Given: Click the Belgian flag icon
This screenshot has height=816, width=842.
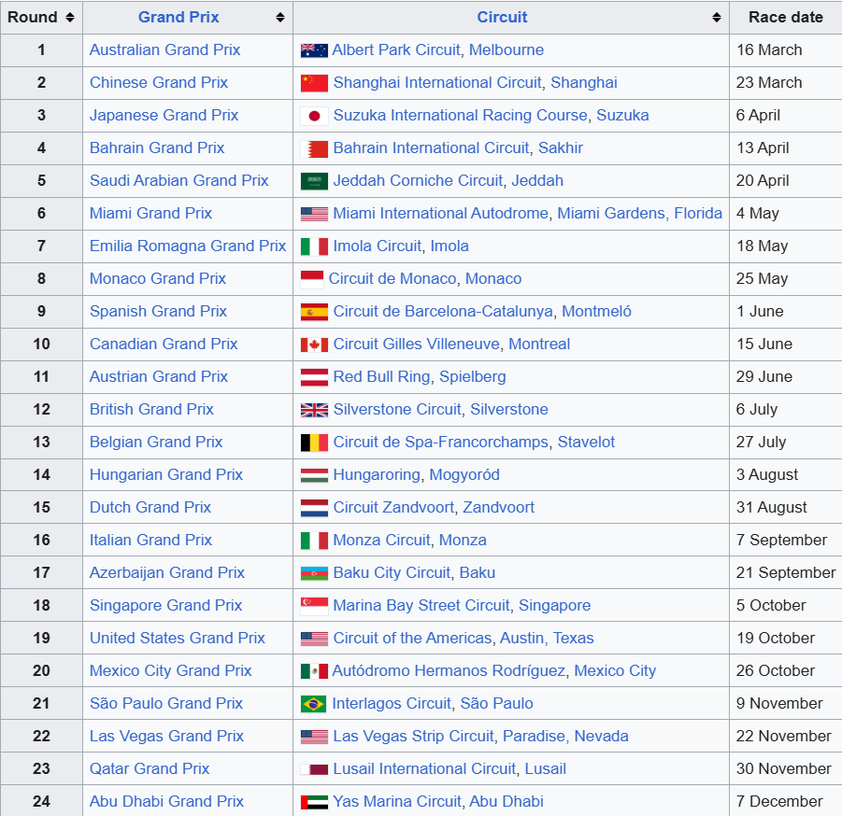Looking at the screenshot, I should pos(314,443).
